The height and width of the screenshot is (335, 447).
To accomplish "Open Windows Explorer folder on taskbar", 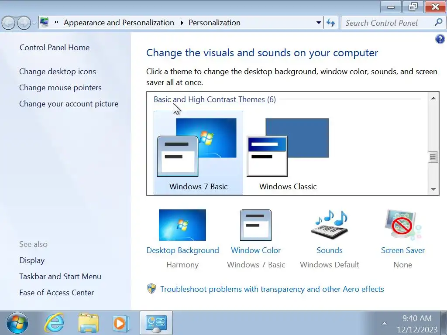I will tap(88, 323).
